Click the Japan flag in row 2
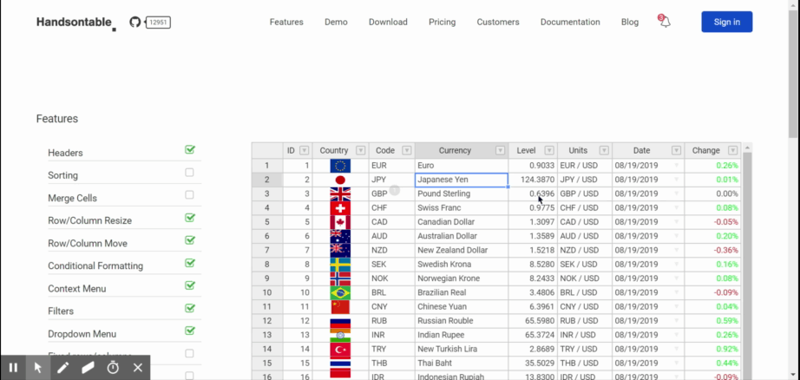Screen dimensions: 800x380 point(340,180)
